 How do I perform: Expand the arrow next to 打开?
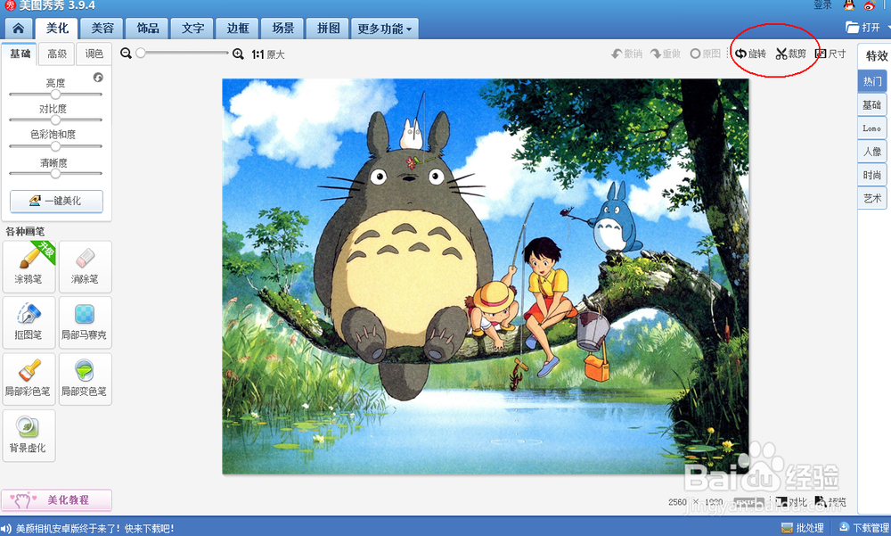point(888,28)
